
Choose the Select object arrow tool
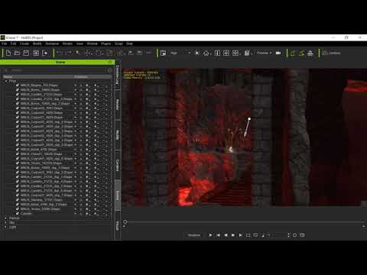78,53
